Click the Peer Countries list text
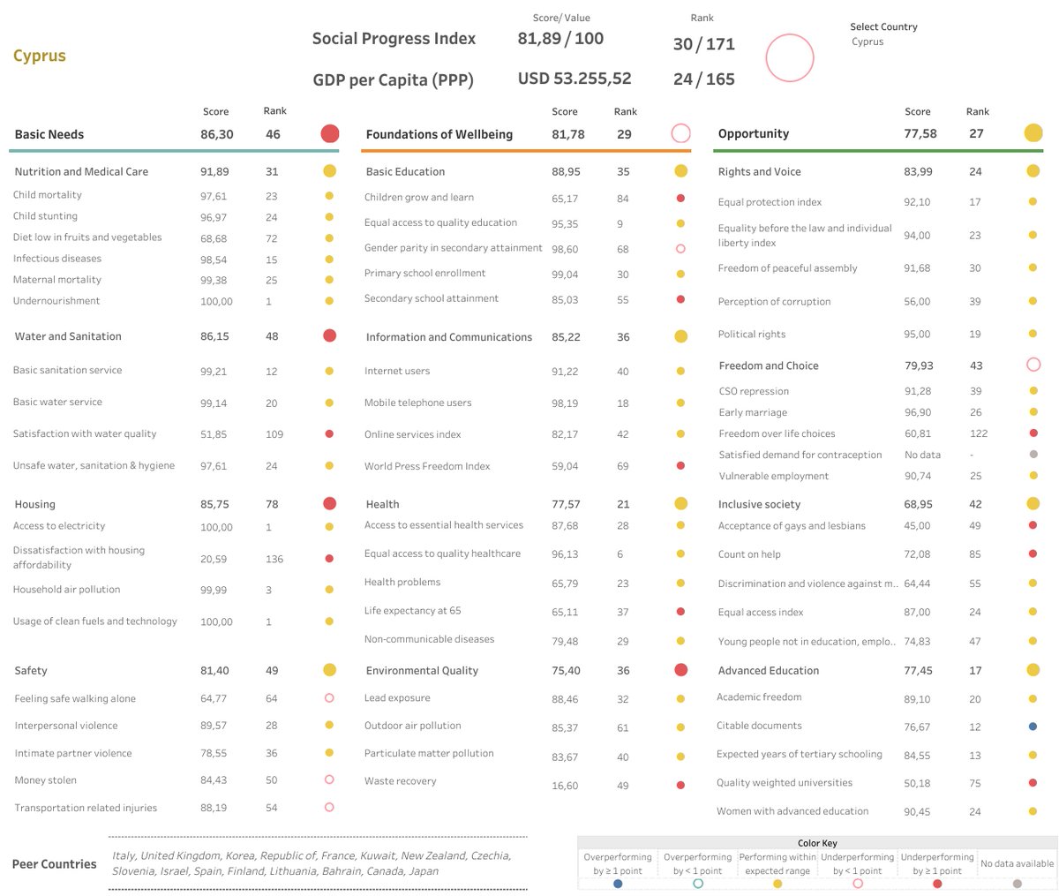The height and width of the screenshot is (896, 1059). pos(312,862)
